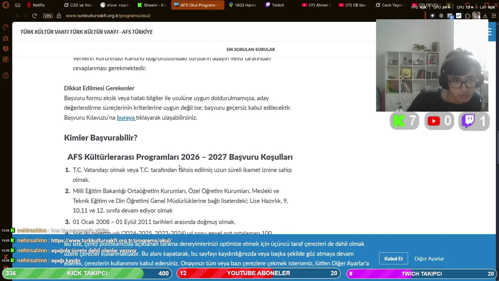Open the SIK SORULAN SORULAR menu item
The image size is (499, 281).
click(x=251, y=50)
